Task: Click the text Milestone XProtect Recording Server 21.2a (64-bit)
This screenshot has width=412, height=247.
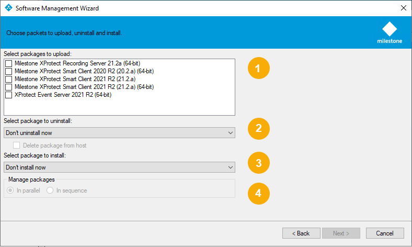Action: (77, 63)
